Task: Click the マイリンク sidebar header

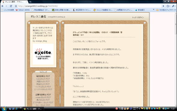Action: tap(43, 72)
